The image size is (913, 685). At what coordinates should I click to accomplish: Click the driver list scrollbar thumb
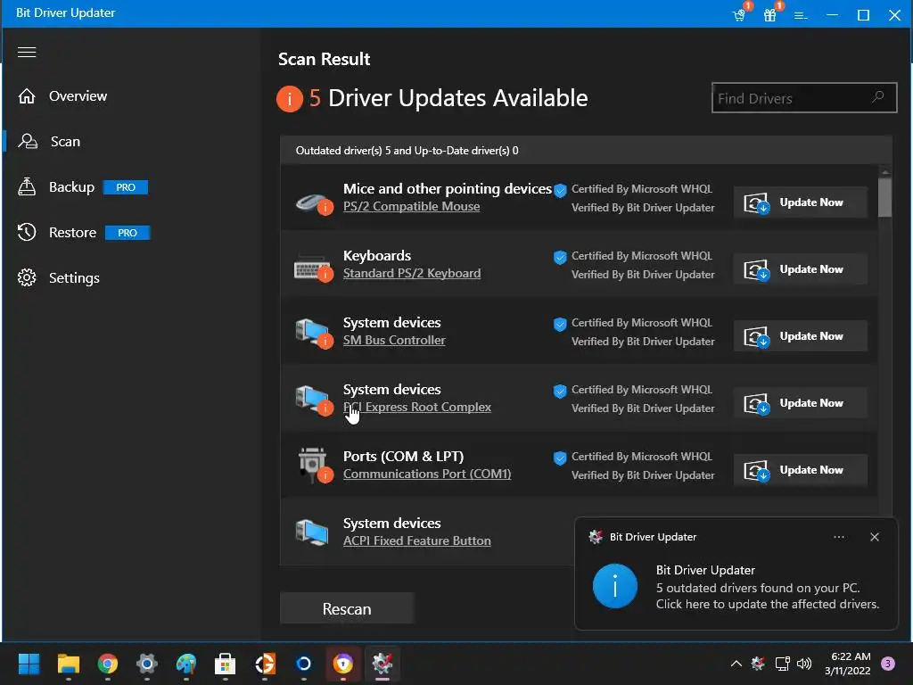[x=885, y=197]
